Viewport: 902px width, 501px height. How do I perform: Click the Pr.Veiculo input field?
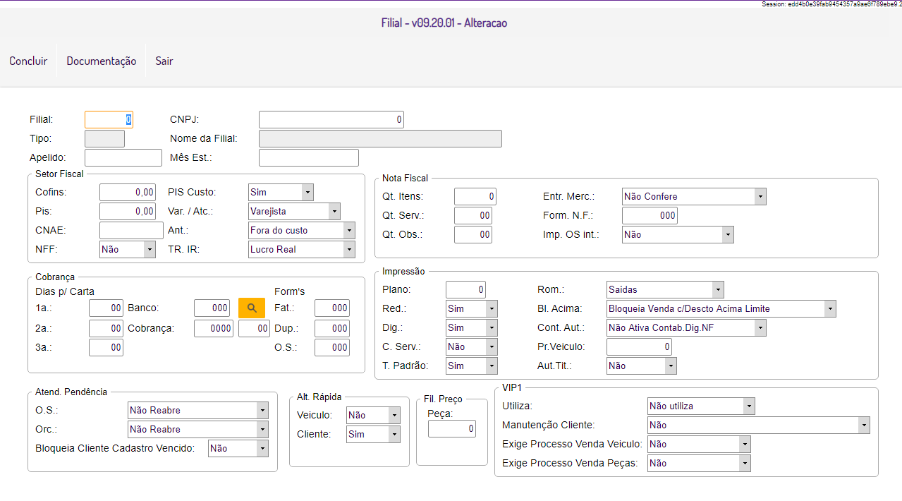click(x=639, y=346)
